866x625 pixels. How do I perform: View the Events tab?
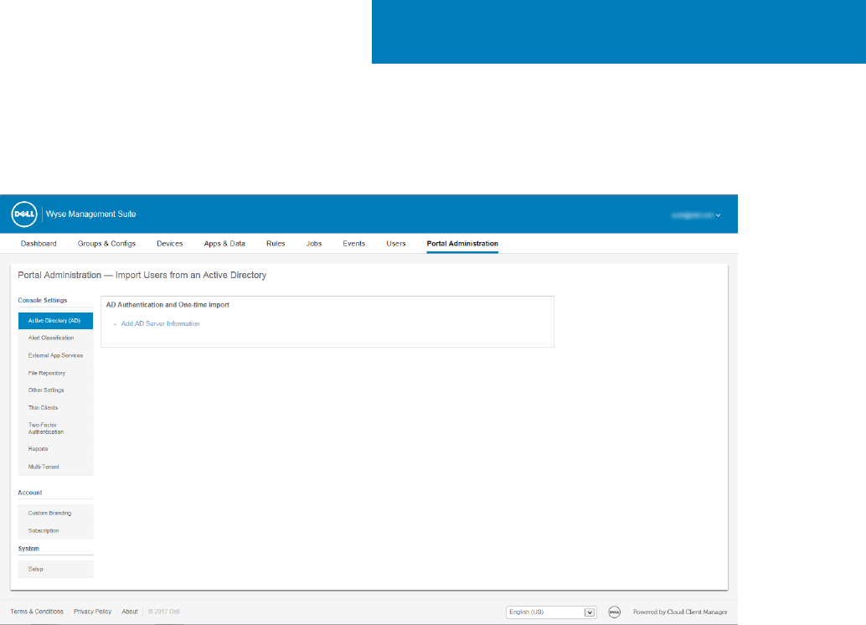[354, 244]
